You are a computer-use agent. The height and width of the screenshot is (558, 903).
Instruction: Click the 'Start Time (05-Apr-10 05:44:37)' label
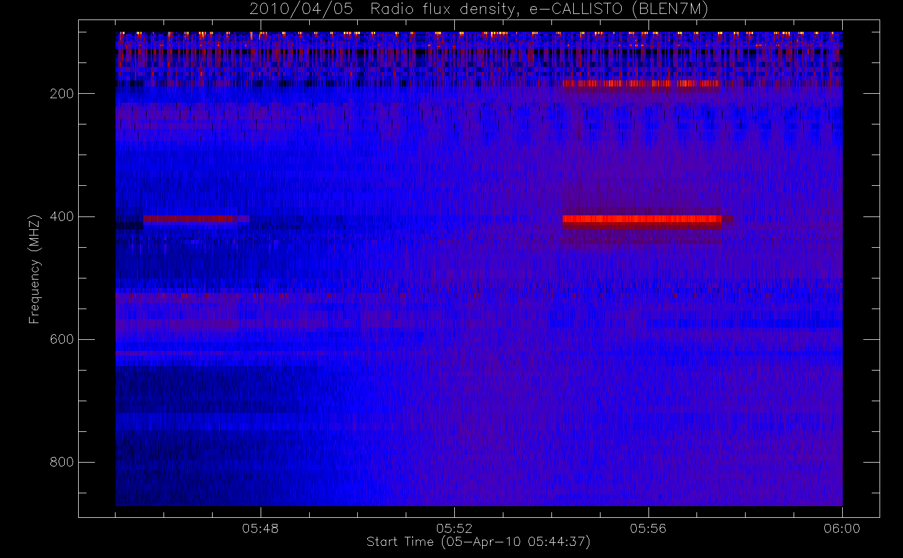[478, 542]
